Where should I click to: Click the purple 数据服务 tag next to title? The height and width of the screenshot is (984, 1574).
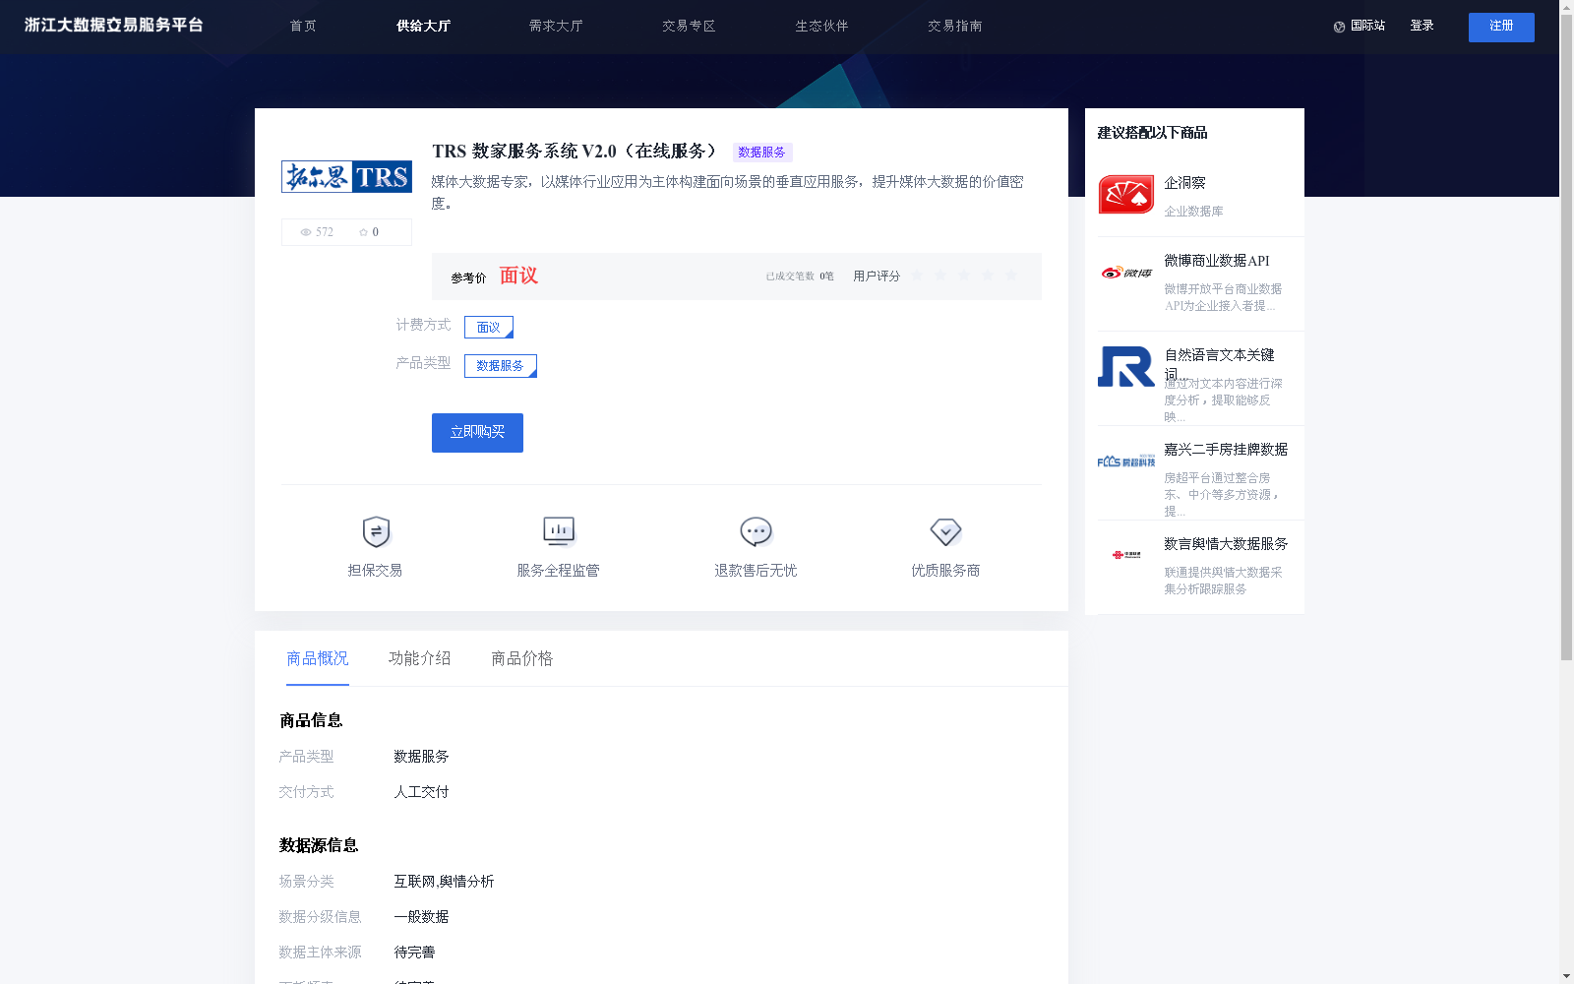tap(762, 153)
